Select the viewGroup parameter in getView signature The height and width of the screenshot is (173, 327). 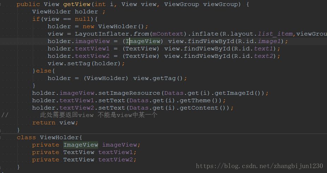coord(221,4)
